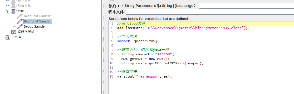This screenshot has width=294, height=94.
Task: Select the 取值对比 tree item
Action: pyautogui.click(x=24, y=5)
